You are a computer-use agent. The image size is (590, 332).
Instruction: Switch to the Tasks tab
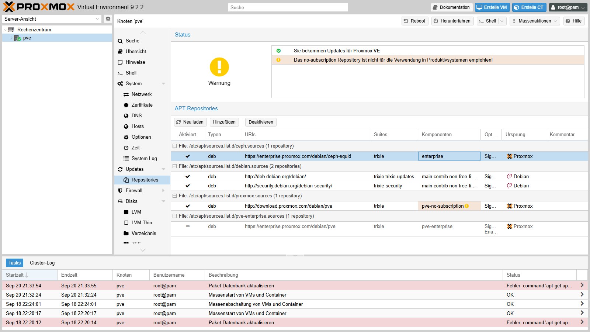(x=14, y=263)
